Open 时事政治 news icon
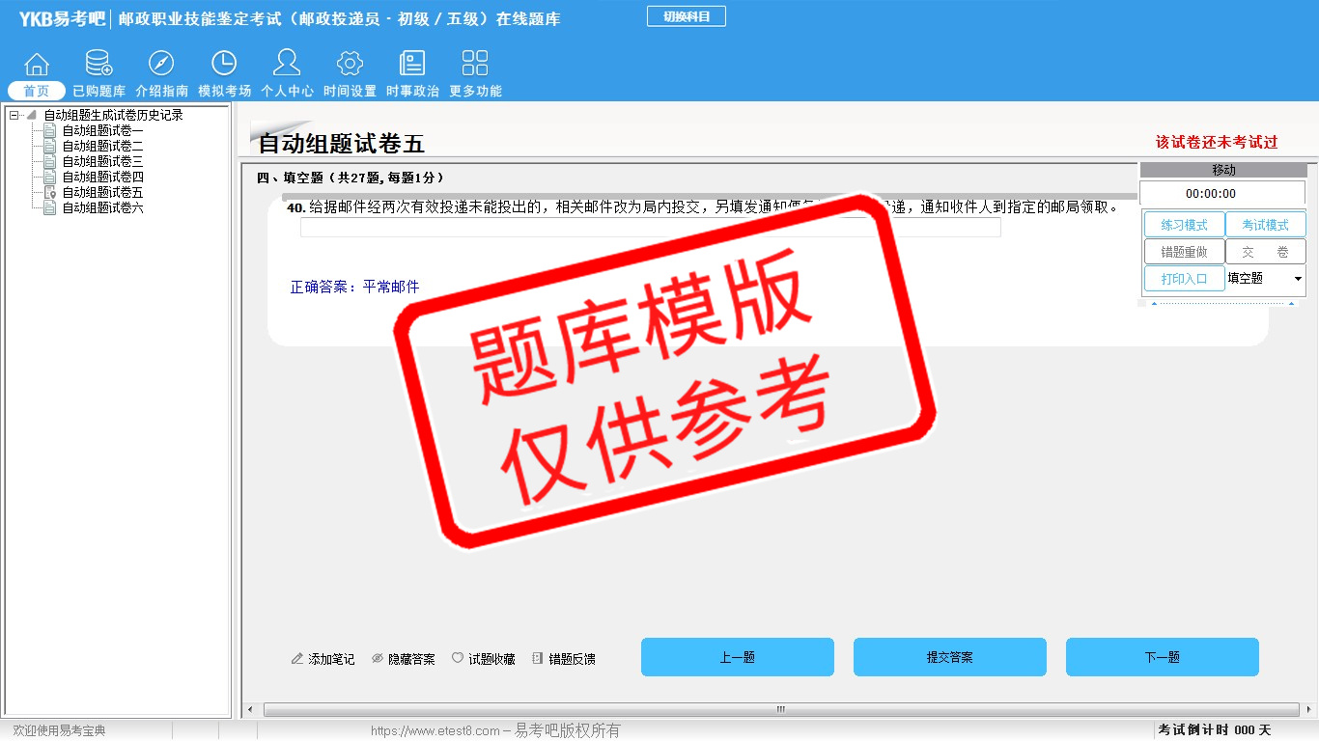 (x=412, y=66)
